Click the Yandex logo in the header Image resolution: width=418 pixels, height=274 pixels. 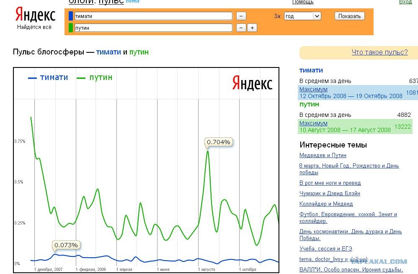pyautogui.click(x=36, y=15)
